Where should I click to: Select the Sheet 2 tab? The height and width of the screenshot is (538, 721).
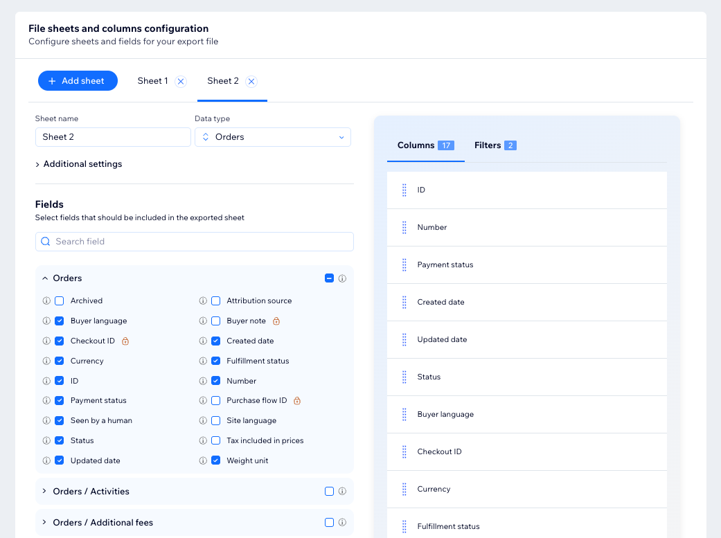point(223,81)
